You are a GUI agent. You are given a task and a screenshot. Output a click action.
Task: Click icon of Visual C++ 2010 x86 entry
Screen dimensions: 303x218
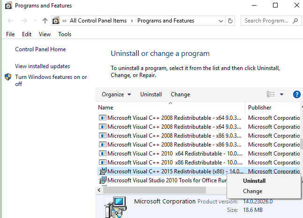pos(102,163)
